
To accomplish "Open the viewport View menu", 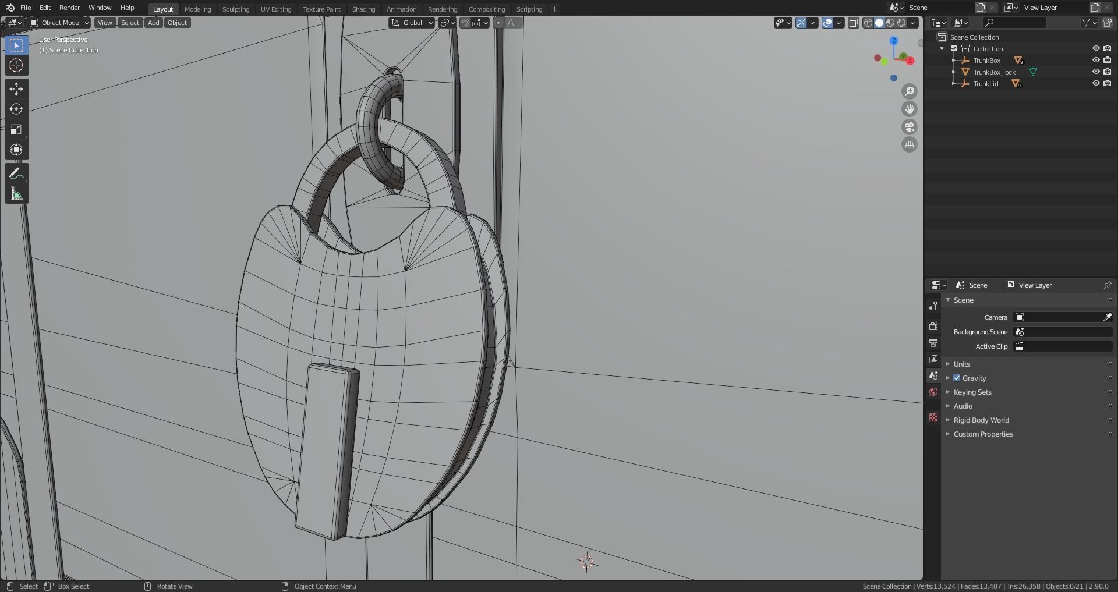I will click(105, 23).
